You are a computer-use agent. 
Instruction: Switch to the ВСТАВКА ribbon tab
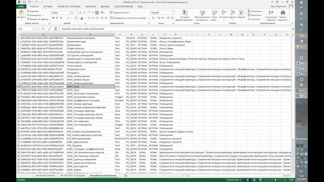[x=48, y=7]
